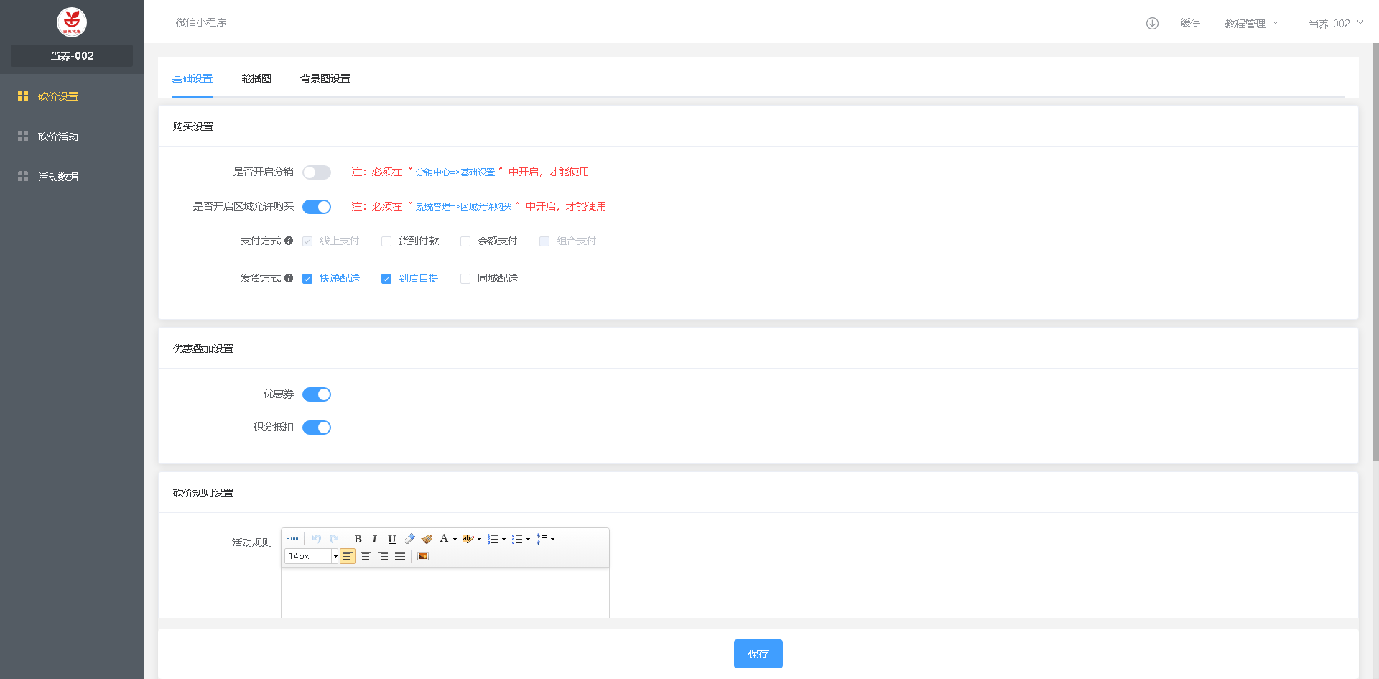Open 砍价活动 in the sidebar
The width and height of the screenshot is (1379, 679).
coord(58,137)
